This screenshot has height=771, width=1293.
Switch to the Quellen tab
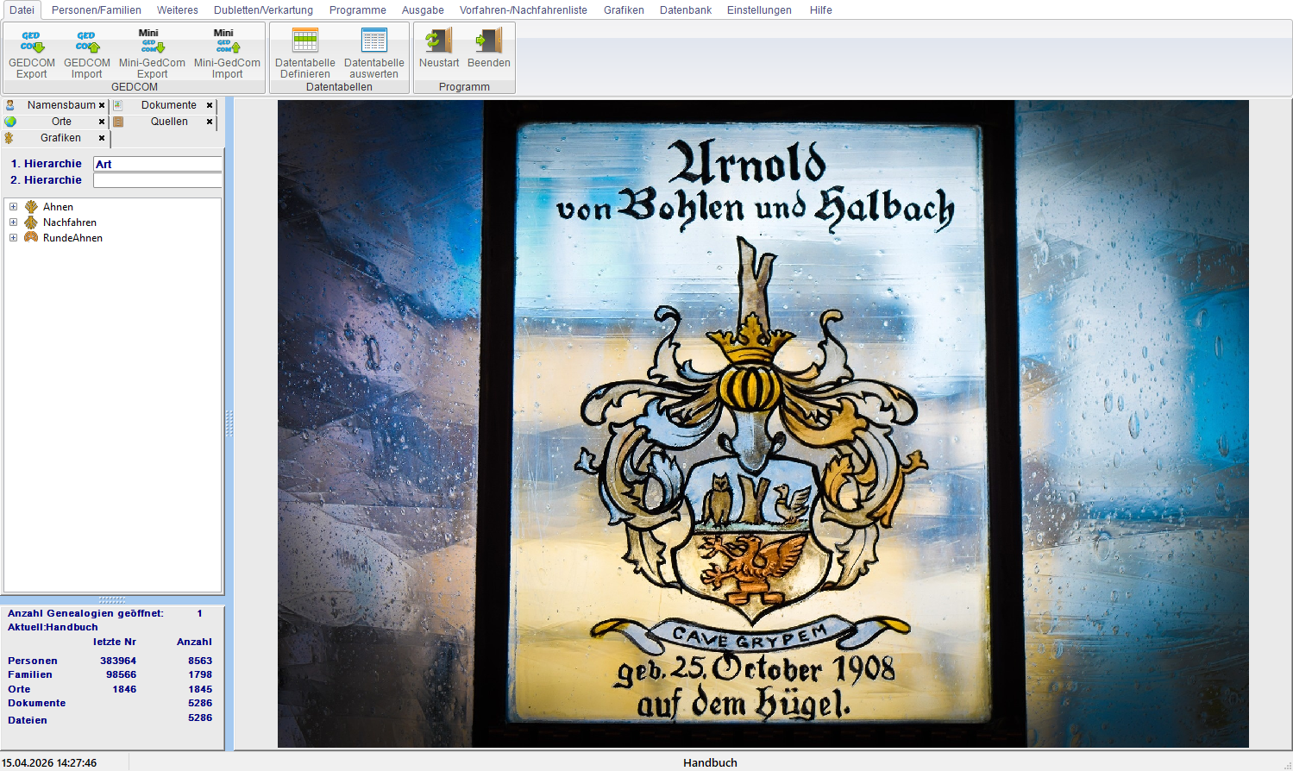coord(169,122)
